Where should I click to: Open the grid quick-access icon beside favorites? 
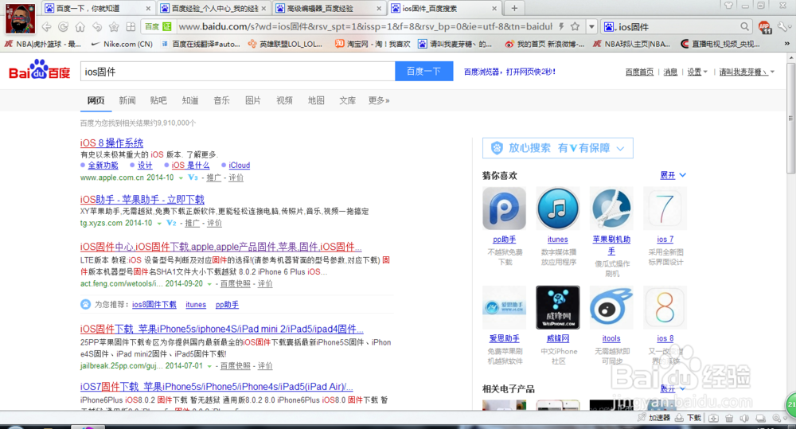(x=131, y=27)
